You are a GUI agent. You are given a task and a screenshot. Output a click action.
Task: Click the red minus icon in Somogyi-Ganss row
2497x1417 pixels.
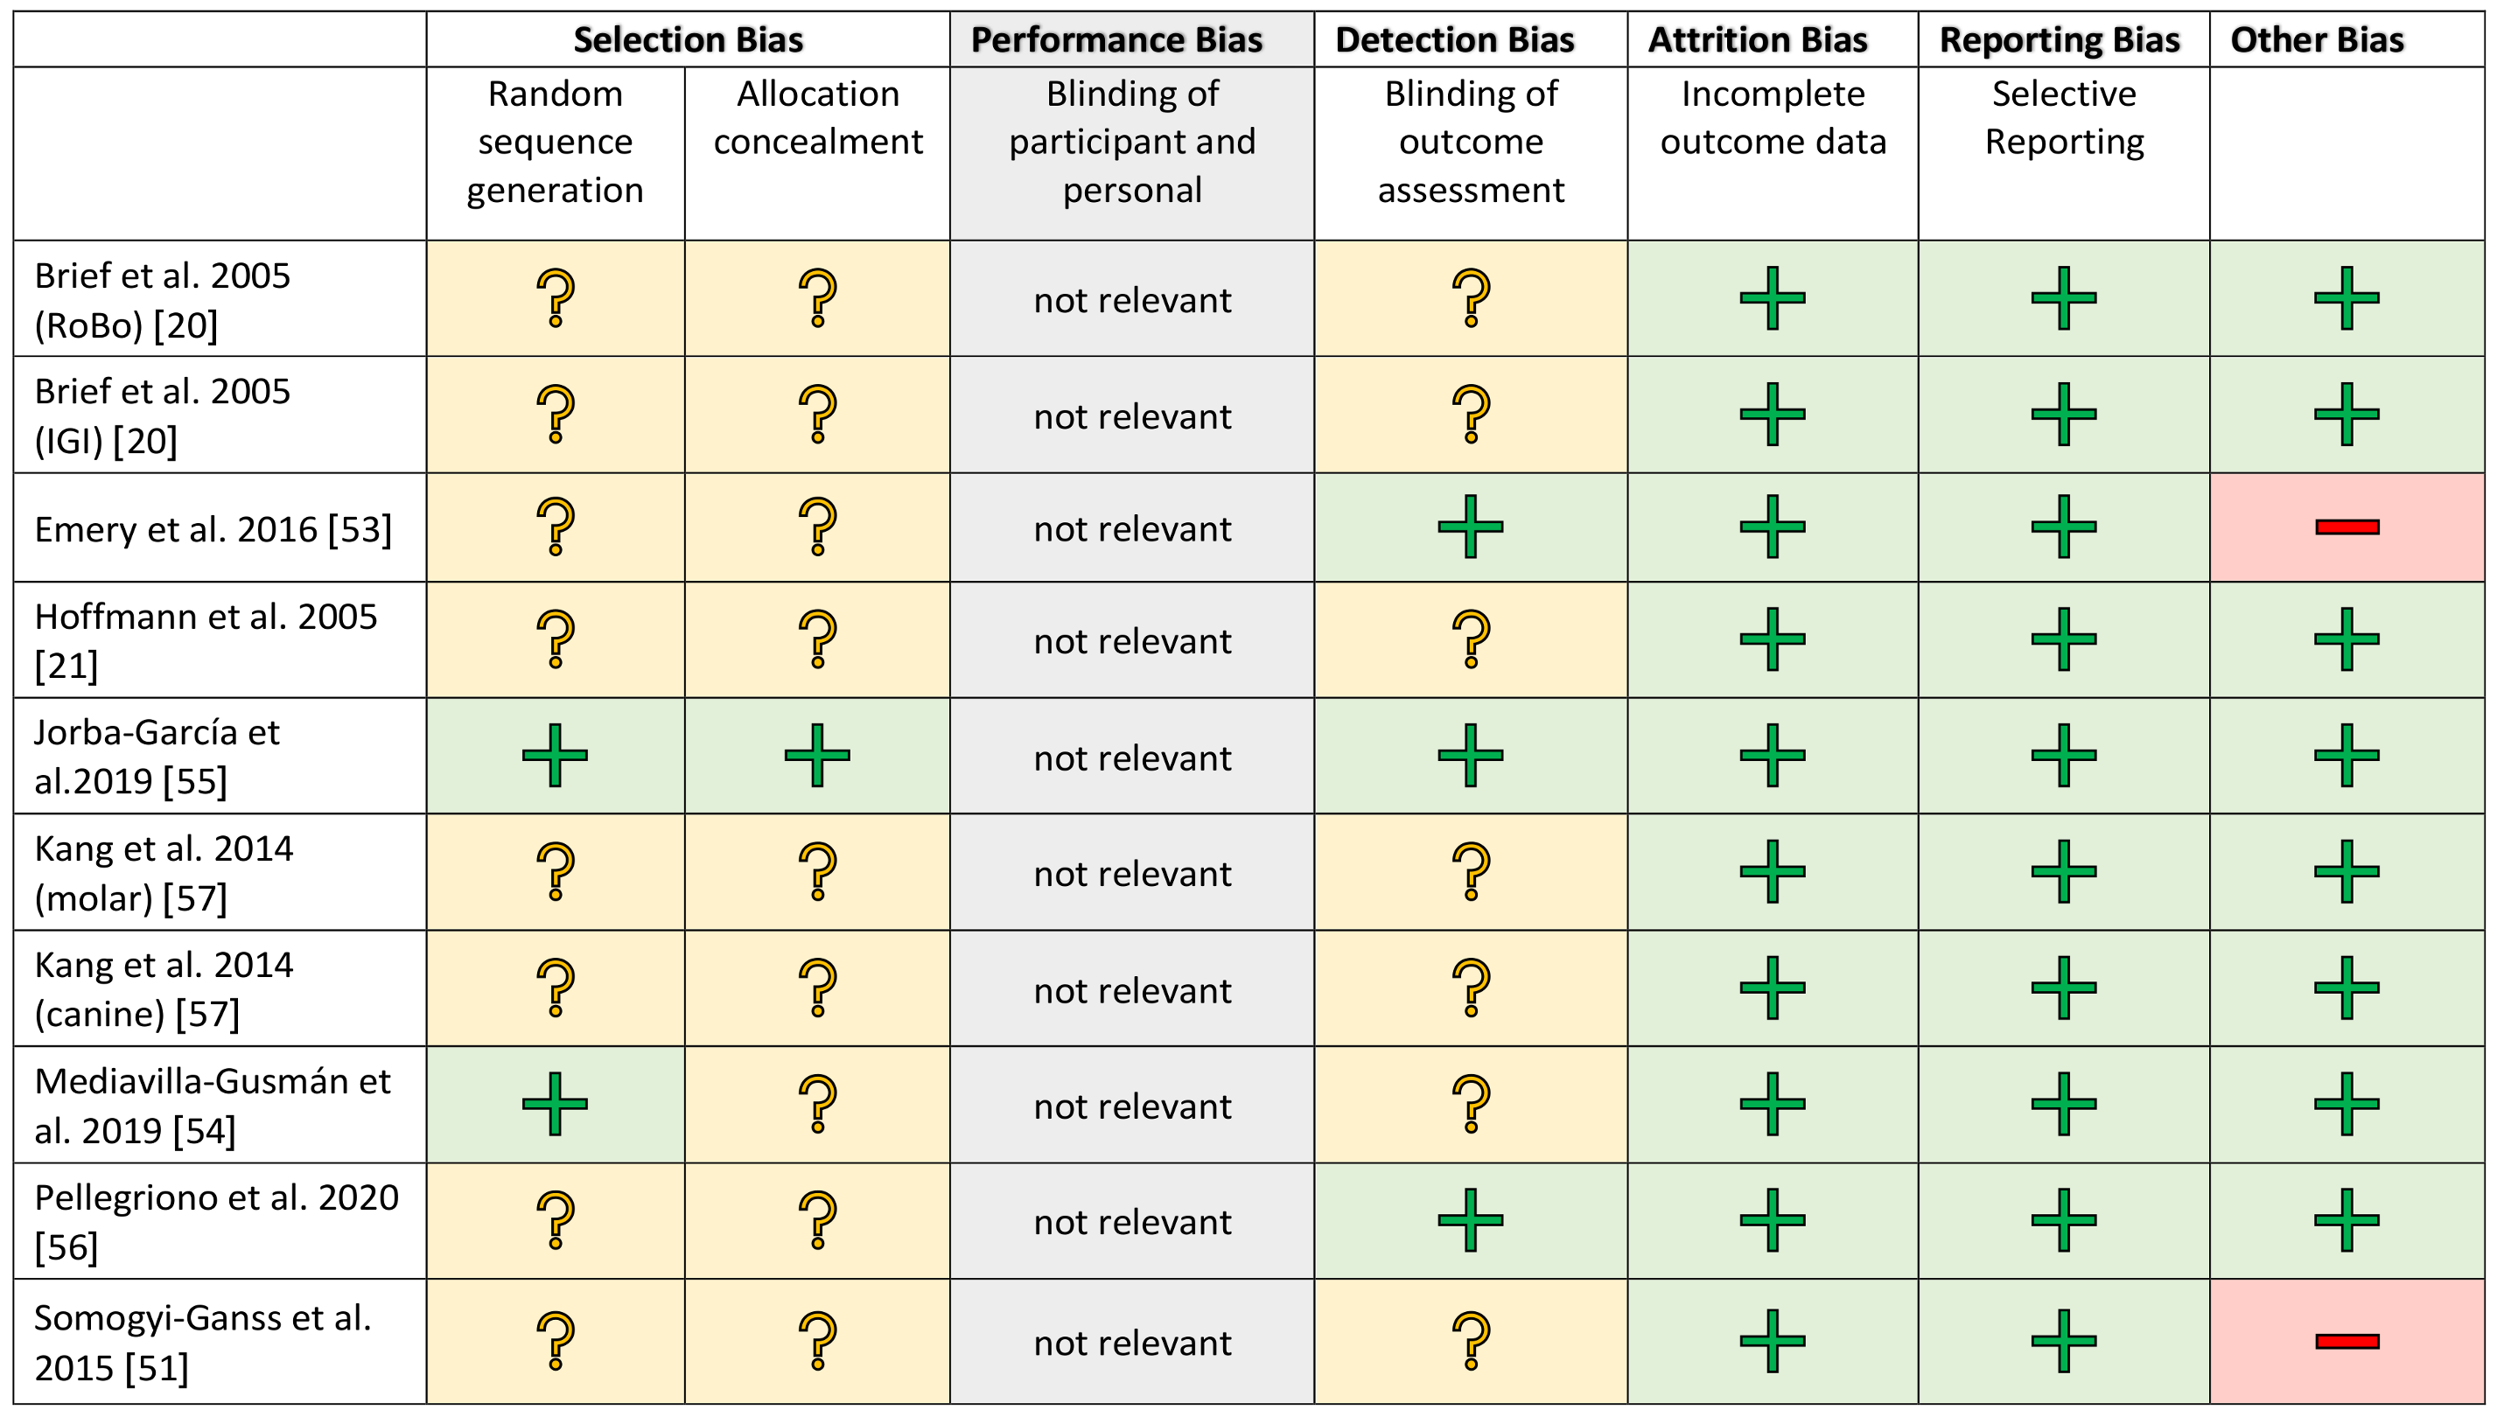click(2347, 1342)
